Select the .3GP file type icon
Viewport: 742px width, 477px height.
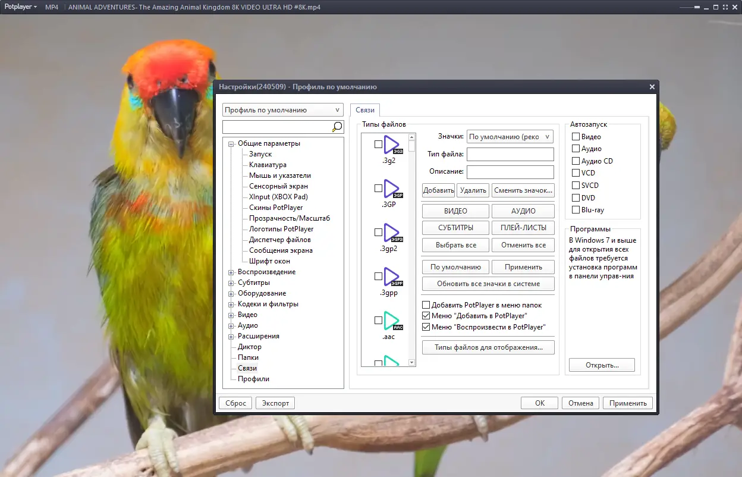pos(394,189)
